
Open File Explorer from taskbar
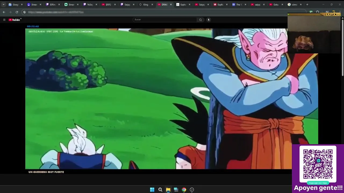168,190
